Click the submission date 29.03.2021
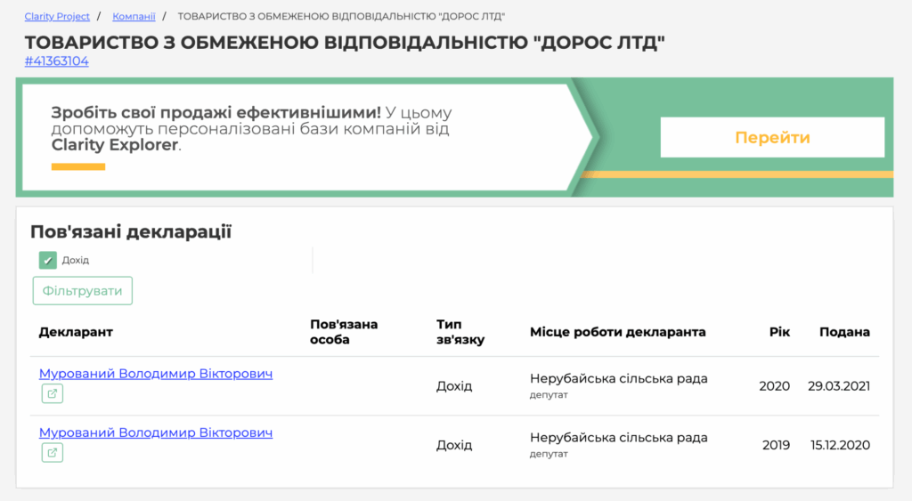 click(839, 386)
